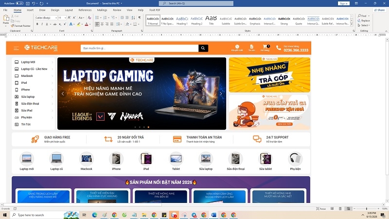The height and width of the screenshot is (219, 389).
Task: Apply the Intense Quote style
Action: point(313,20)
